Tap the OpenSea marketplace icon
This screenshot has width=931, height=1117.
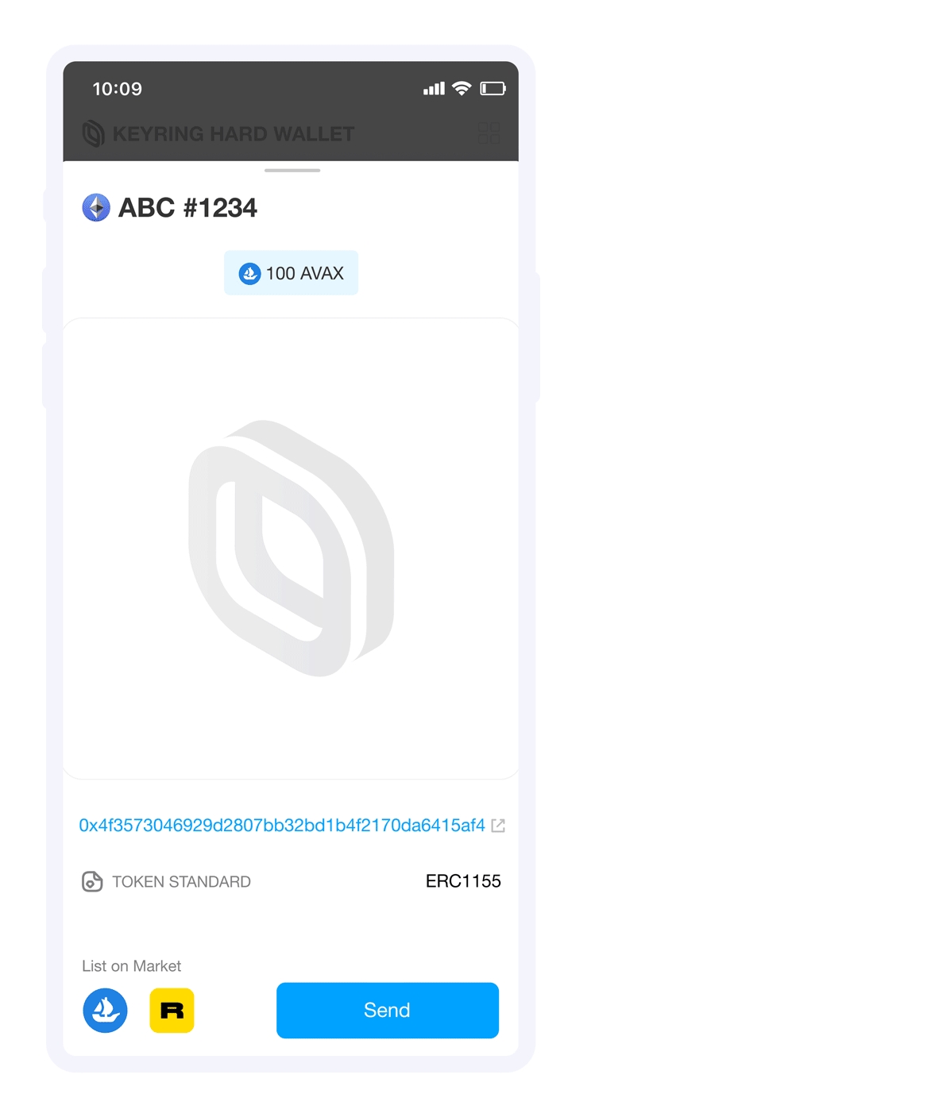coord(105,1010)
